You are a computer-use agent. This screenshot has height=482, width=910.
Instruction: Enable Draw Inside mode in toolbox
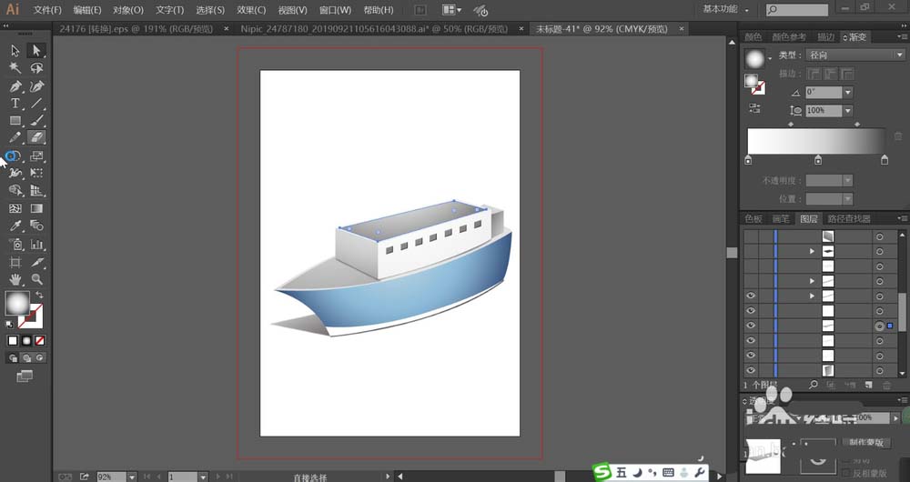39,358
